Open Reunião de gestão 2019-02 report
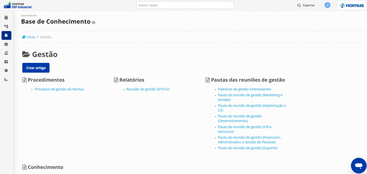This screenshot has height=174, width=367. pos(148,89)
